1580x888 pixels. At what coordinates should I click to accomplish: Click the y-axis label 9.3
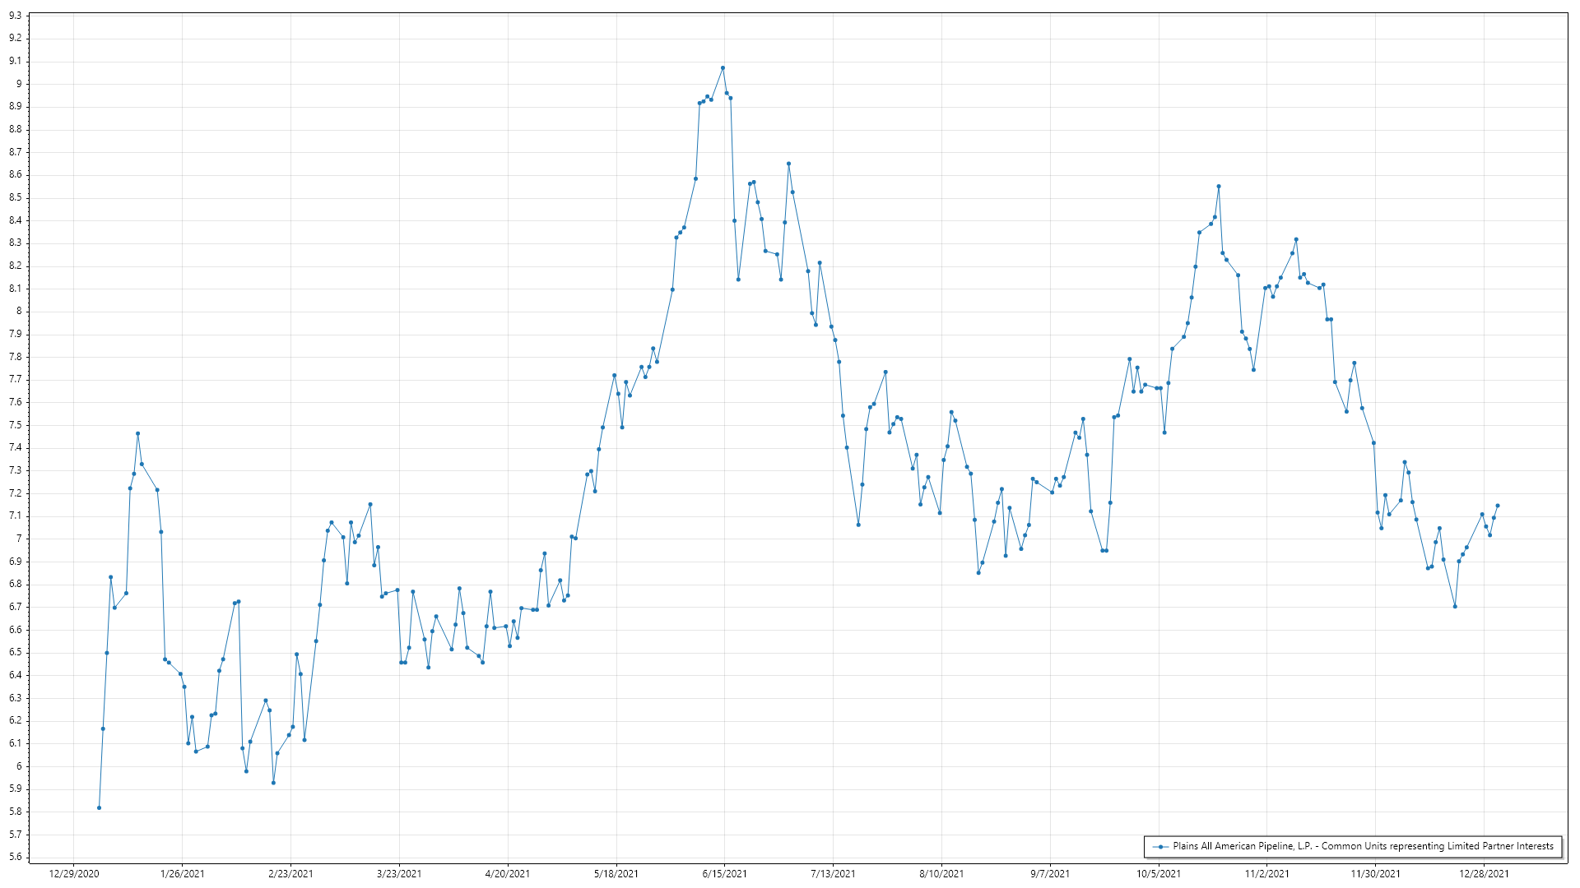pyautogui.click(x=15, y=16)
